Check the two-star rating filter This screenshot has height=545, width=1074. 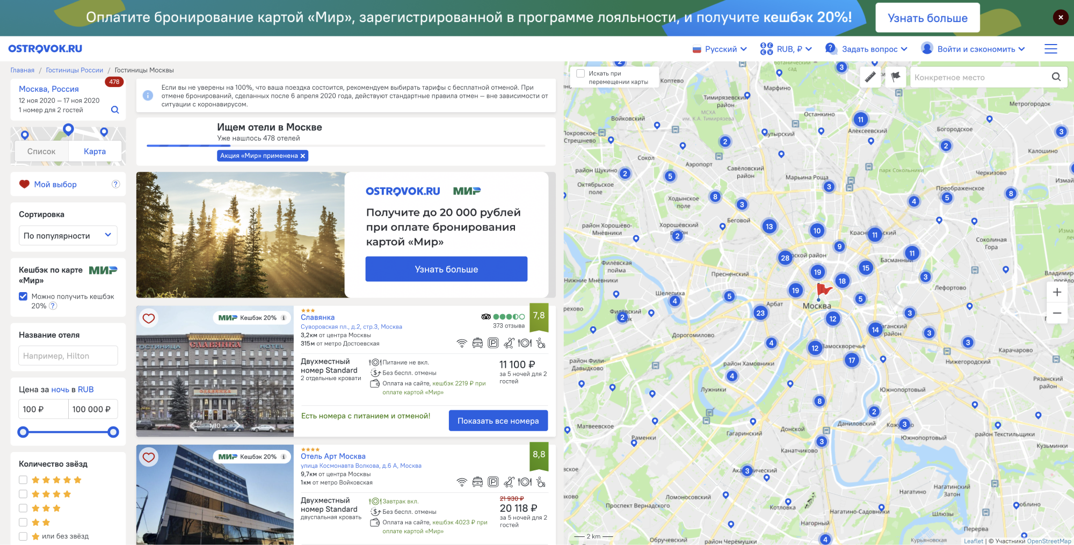[23, 522]
